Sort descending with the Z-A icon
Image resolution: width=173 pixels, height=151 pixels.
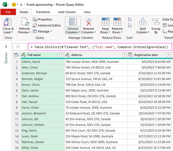[x=130, y=25]
